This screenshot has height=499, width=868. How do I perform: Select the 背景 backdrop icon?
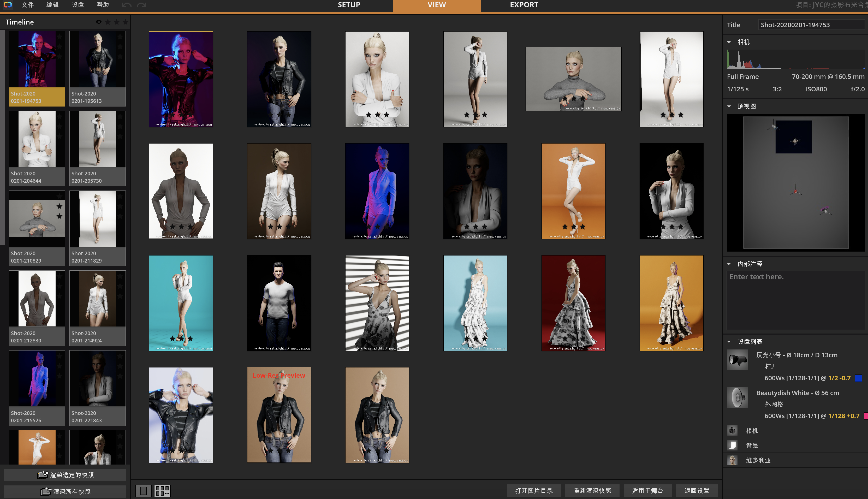tap(732, 445)
